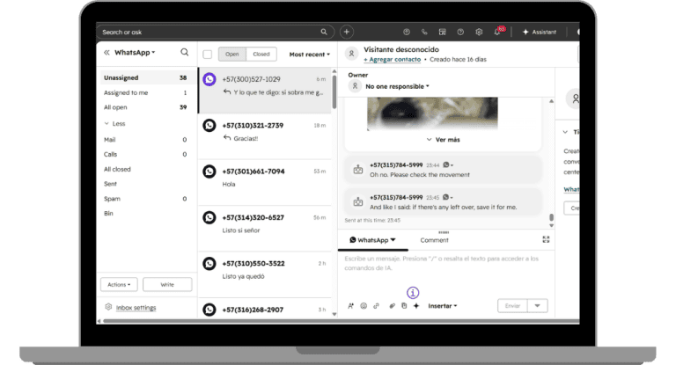
Task: Open the No one responsible owner dropdown
Action: coord(397,86)
